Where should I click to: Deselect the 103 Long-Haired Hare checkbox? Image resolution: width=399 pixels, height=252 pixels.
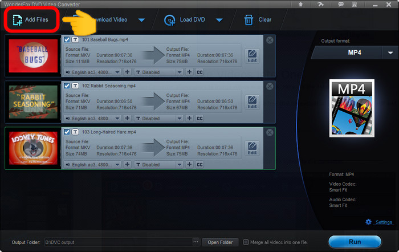[67, 132]
